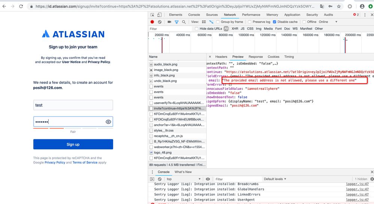Switch to the Response tab

click(255, 57)
